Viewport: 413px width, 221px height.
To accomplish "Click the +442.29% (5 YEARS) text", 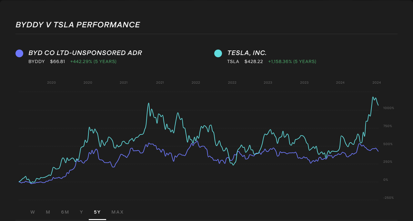I will point(93,61).
